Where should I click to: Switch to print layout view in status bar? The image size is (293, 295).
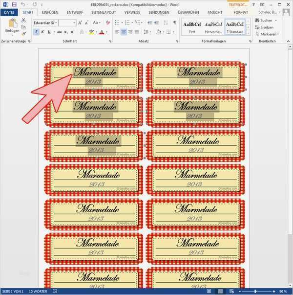click(x=220, y=292)
